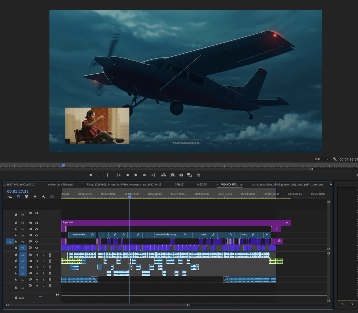
Task: Click the timeline horizontal zoom scrollbar
Action: point(98,305)
